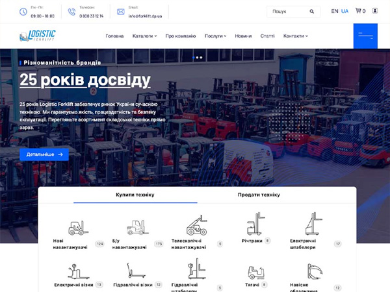Open the blue hamburger menu button

coord(365,36)
